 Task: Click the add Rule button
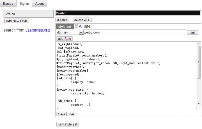[64, 39]
